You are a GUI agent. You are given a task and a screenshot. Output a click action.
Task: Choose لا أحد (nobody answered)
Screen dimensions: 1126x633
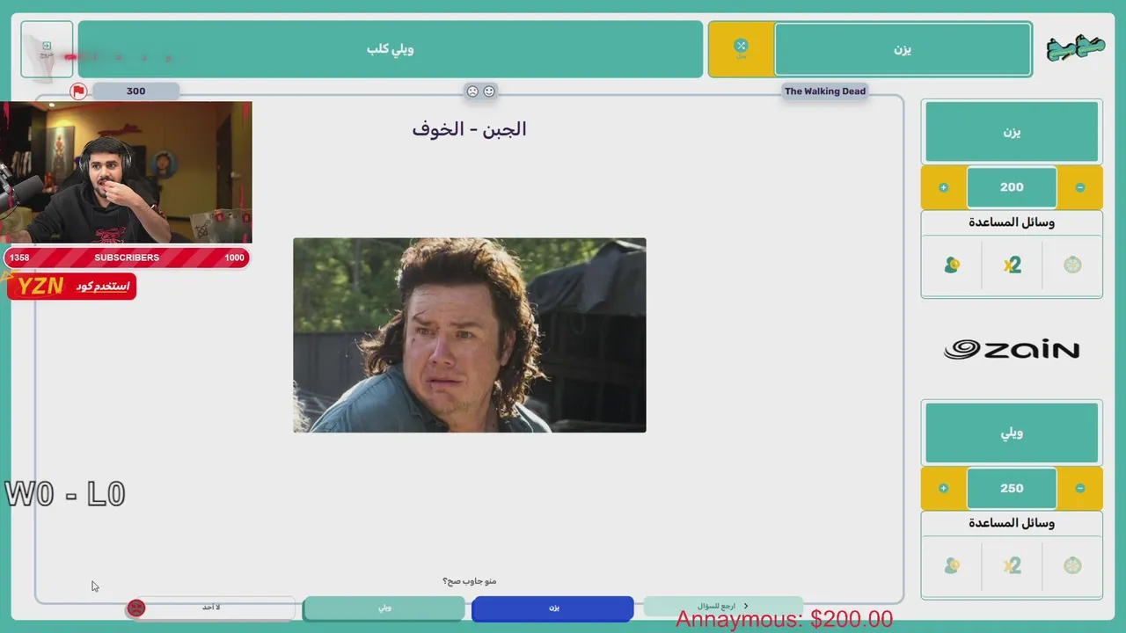(x=211, y=608)
